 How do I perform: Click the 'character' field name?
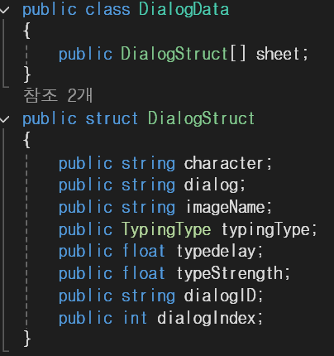coord(223,163)
